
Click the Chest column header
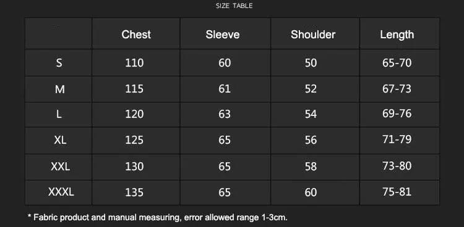[136, 35]
